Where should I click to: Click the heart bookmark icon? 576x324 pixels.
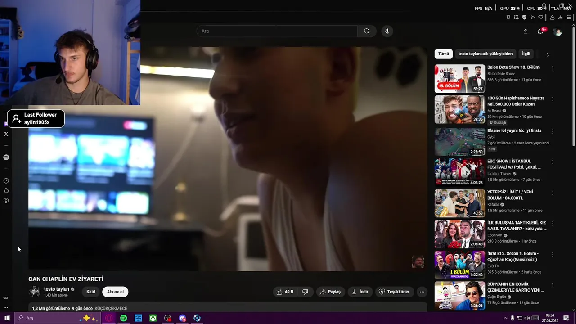pyautogui.click(x=541, y=18)
